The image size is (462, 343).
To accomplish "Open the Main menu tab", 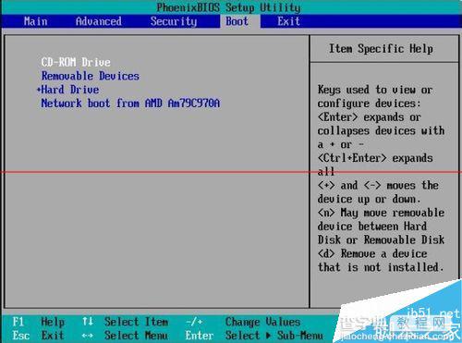I will tap(36, 21).
